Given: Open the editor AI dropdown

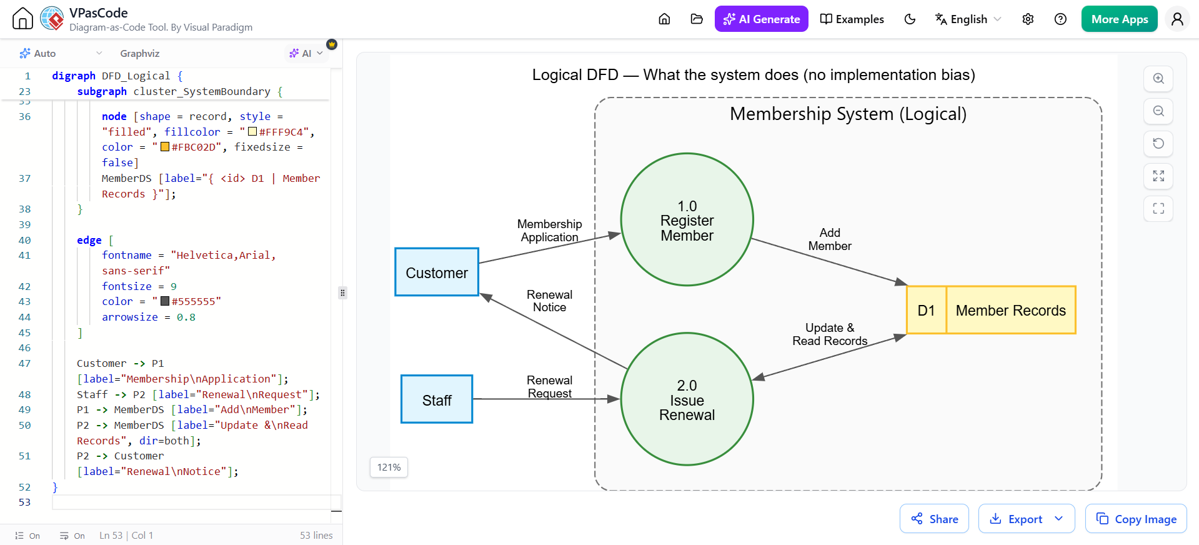Looking at the screenshot, I should (x=306, y=53).
